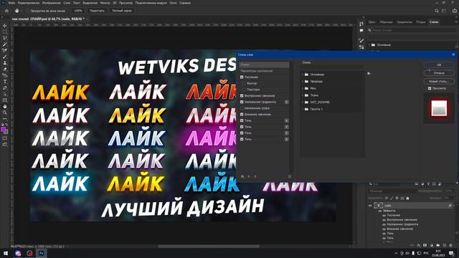
Task: Click the lock all icon in Layers
Action: (407, 198)
